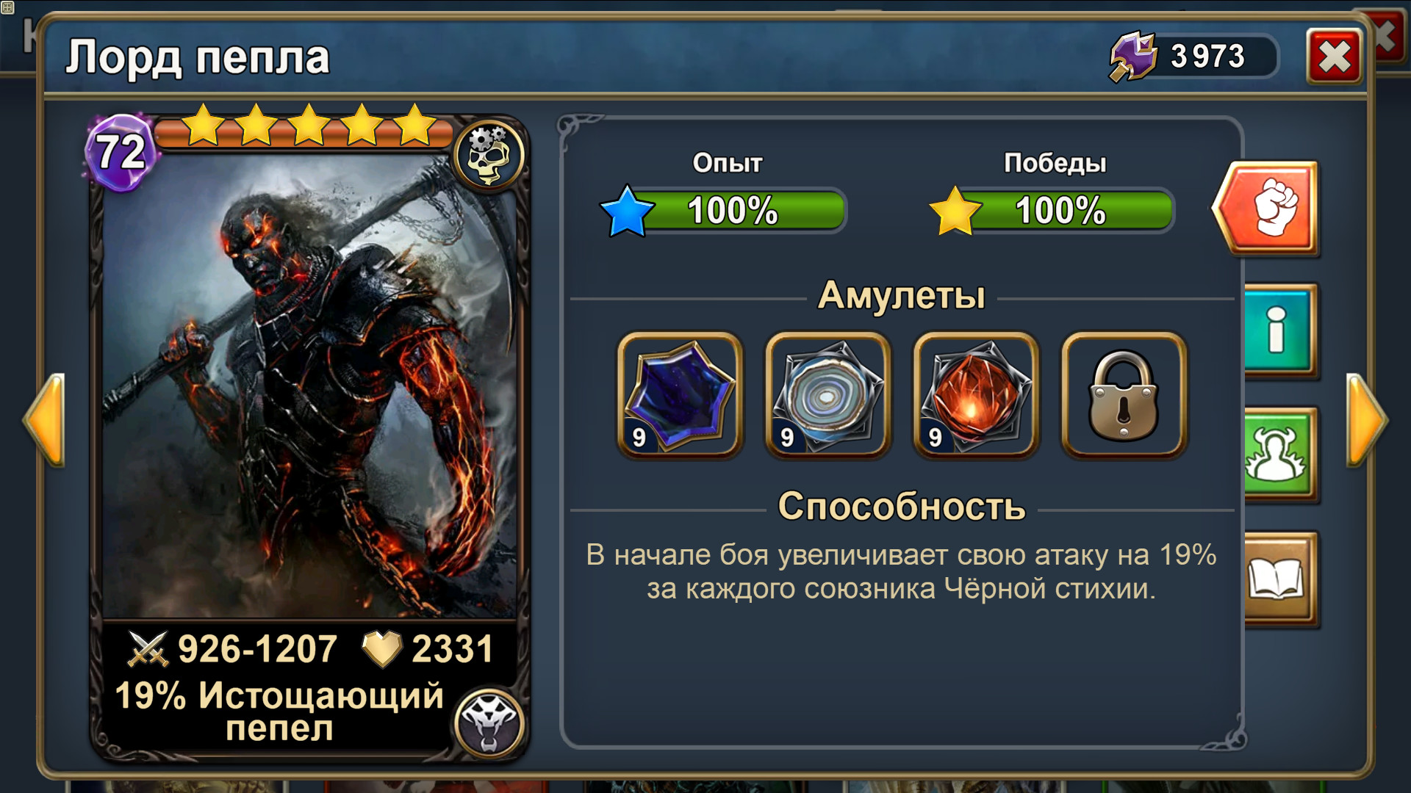This screenshot has height=793, width=1411.
Task: Open the brown book lore tab
Action: tap(1279, 579)
